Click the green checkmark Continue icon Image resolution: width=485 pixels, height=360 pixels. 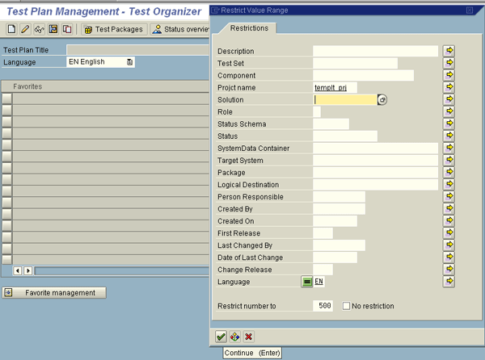(221, 337)
